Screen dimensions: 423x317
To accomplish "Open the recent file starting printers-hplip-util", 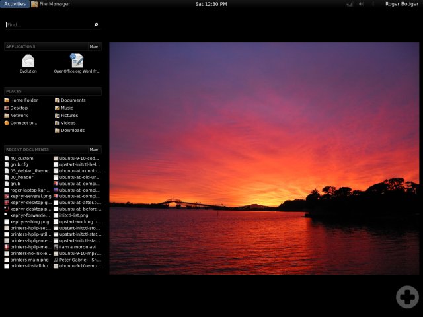I will tap(28, 234).
